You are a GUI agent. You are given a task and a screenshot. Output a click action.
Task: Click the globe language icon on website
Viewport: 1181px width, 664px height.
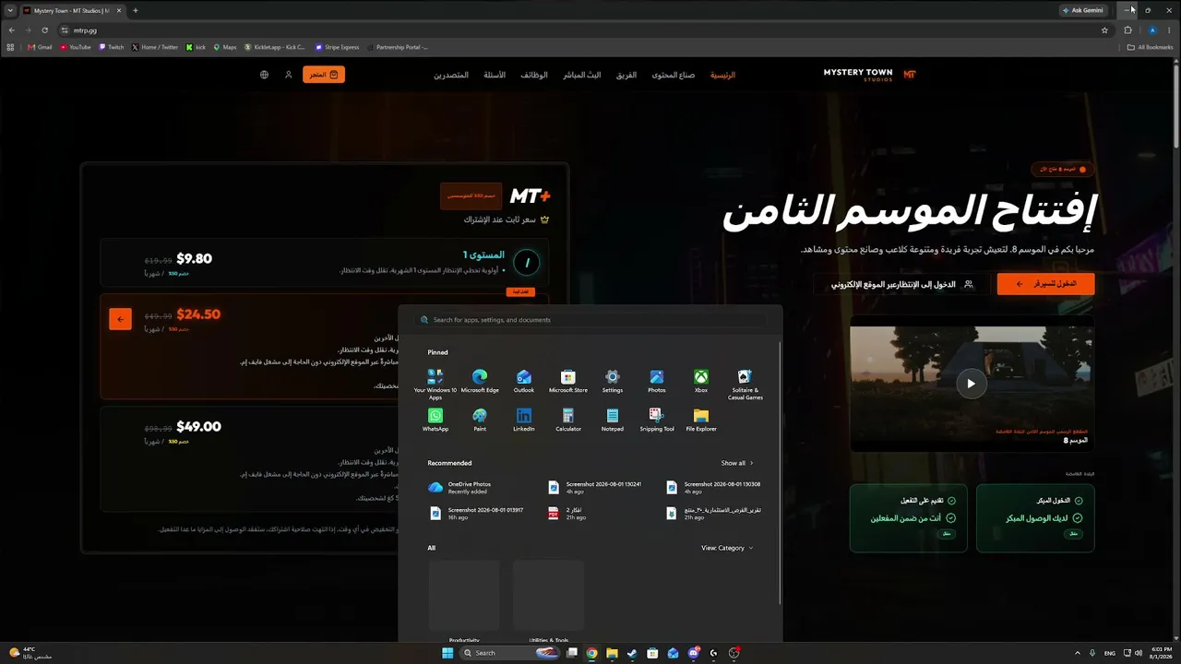click(264, 75)
